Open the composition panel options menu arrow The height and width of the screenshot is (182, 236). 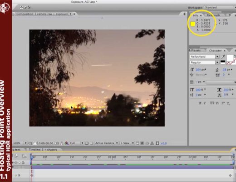point(184,14)
